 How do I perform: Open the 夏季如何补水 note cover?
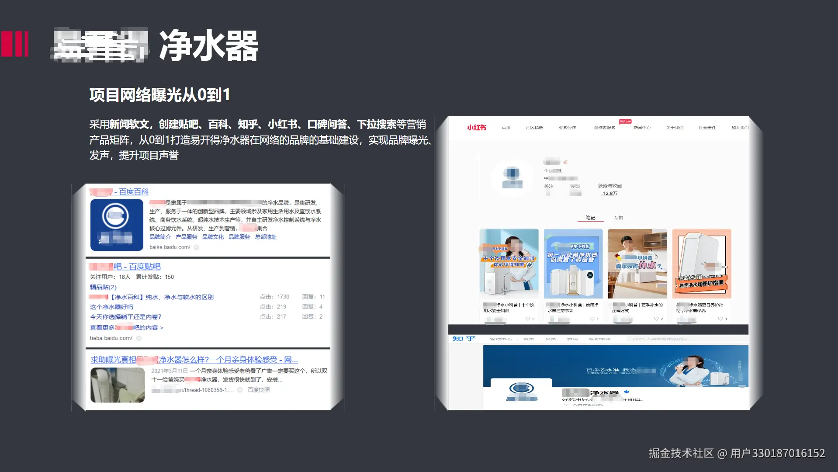637,264
